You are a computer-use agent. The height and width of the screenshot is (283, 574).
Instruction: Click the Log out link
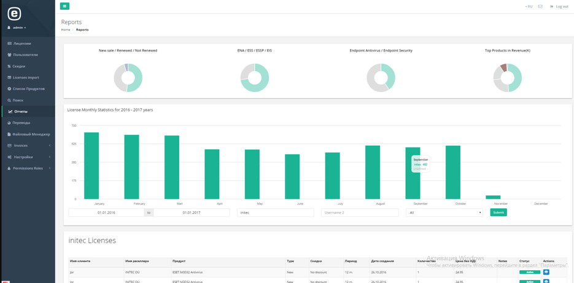(559, 7)
